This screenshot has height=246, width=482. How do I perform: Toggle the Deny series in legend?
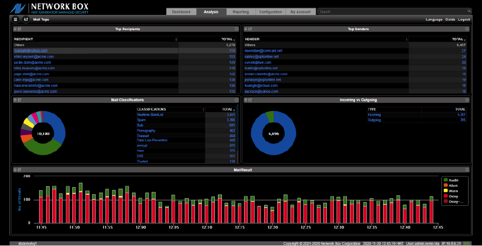451,196
